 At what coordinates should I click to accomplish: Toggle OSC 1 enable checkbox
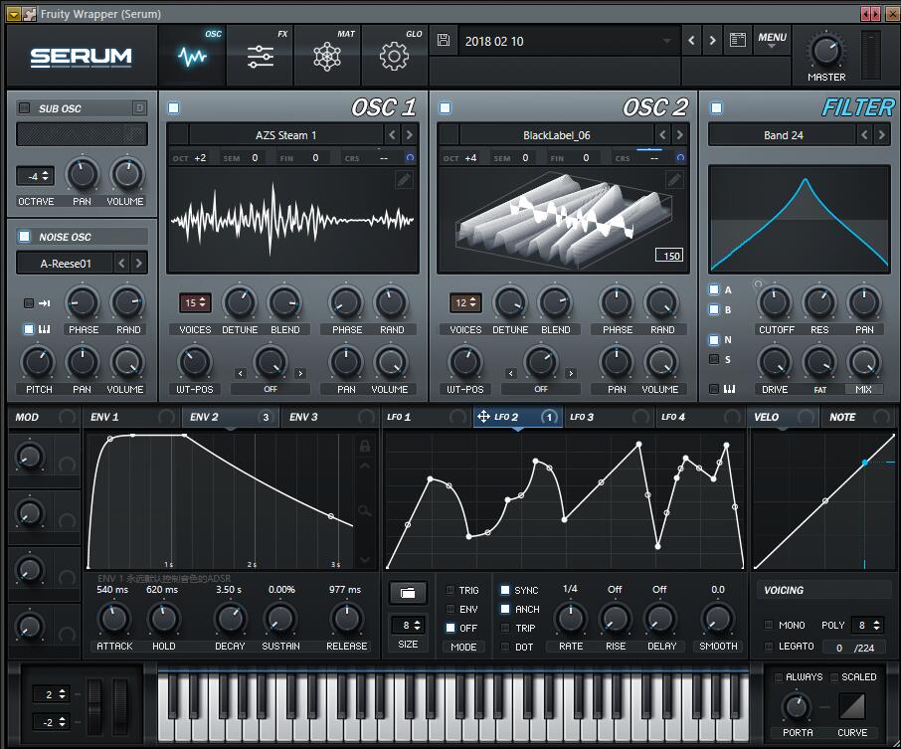pos(173,108)
